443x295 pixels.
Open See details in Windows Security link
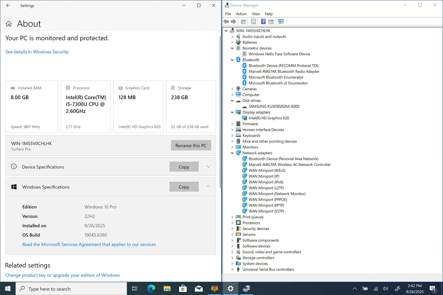coord(37,52)
